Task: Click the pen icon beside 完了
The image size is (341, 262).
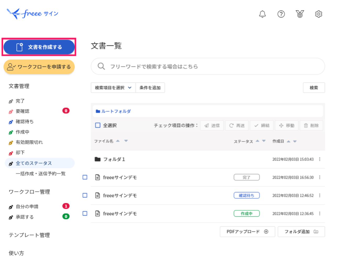Action: pyautogui.click(x=11, y=101)
